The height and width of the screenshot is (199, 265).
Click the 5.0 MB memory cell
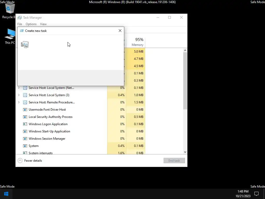[x=136, y=52]
